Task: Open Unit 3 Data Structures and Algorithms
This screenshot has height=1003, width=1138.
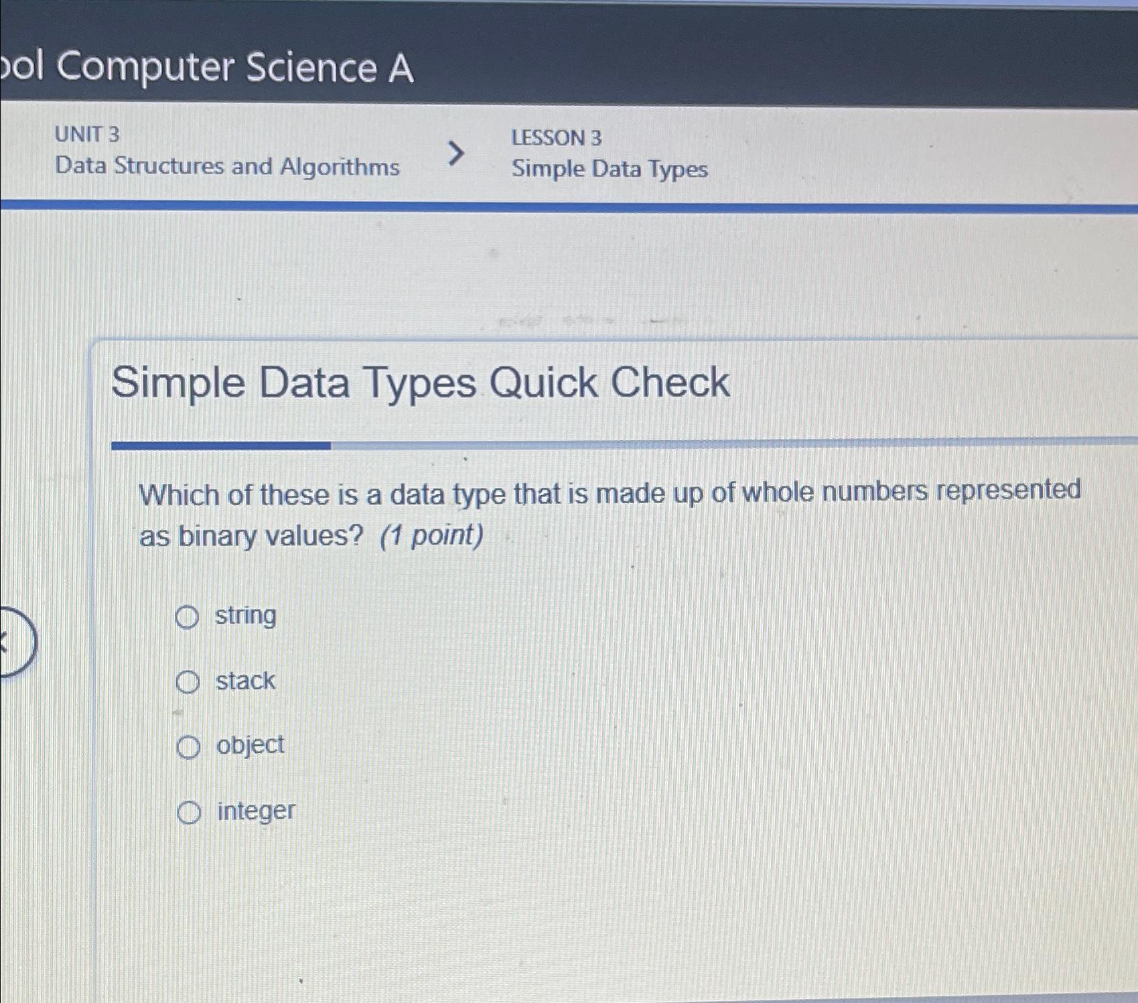Action: [226, 165]
